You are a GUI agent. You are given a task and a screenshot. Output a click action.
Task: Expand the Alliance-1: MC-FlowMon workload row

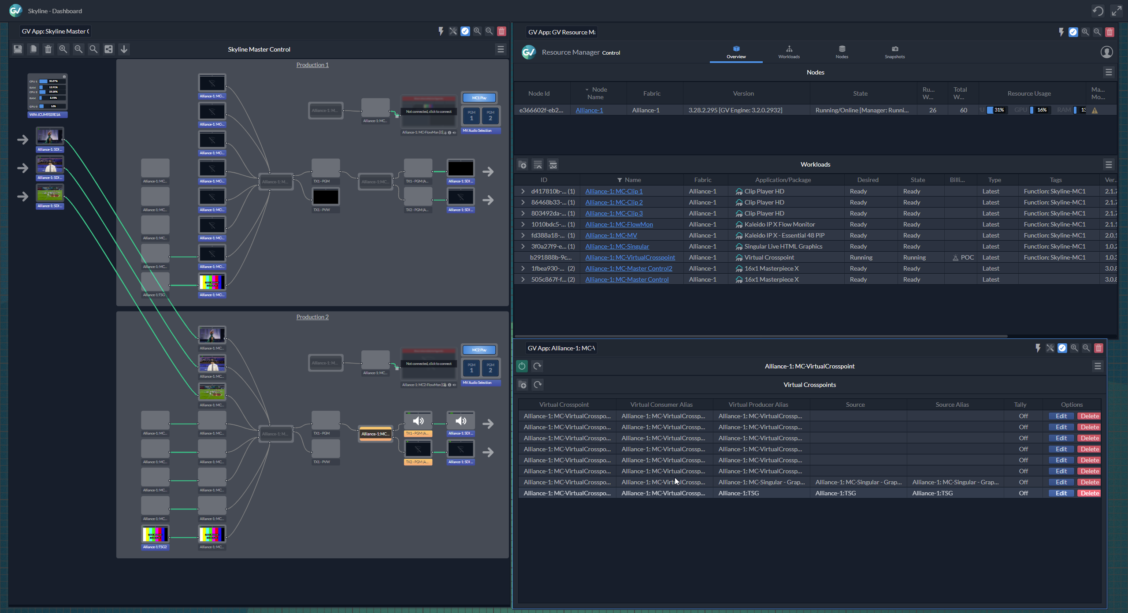click(x=523, y=224)
